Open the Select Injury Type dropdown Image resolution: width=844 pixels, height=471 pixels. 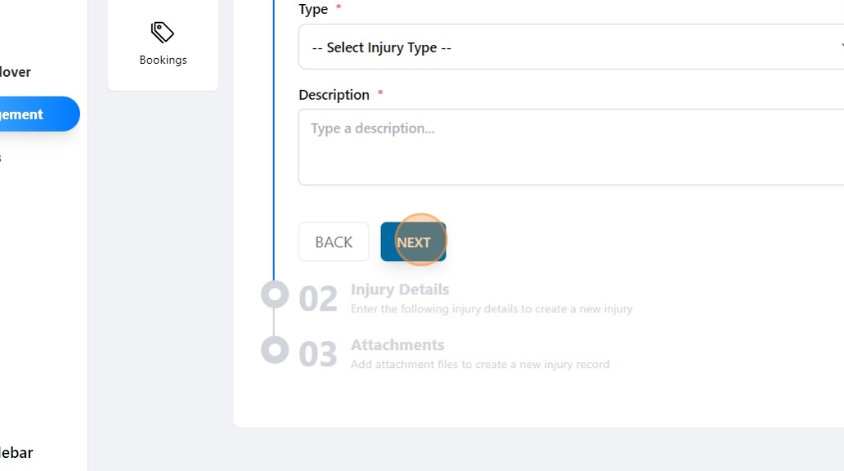click(571, 47)
